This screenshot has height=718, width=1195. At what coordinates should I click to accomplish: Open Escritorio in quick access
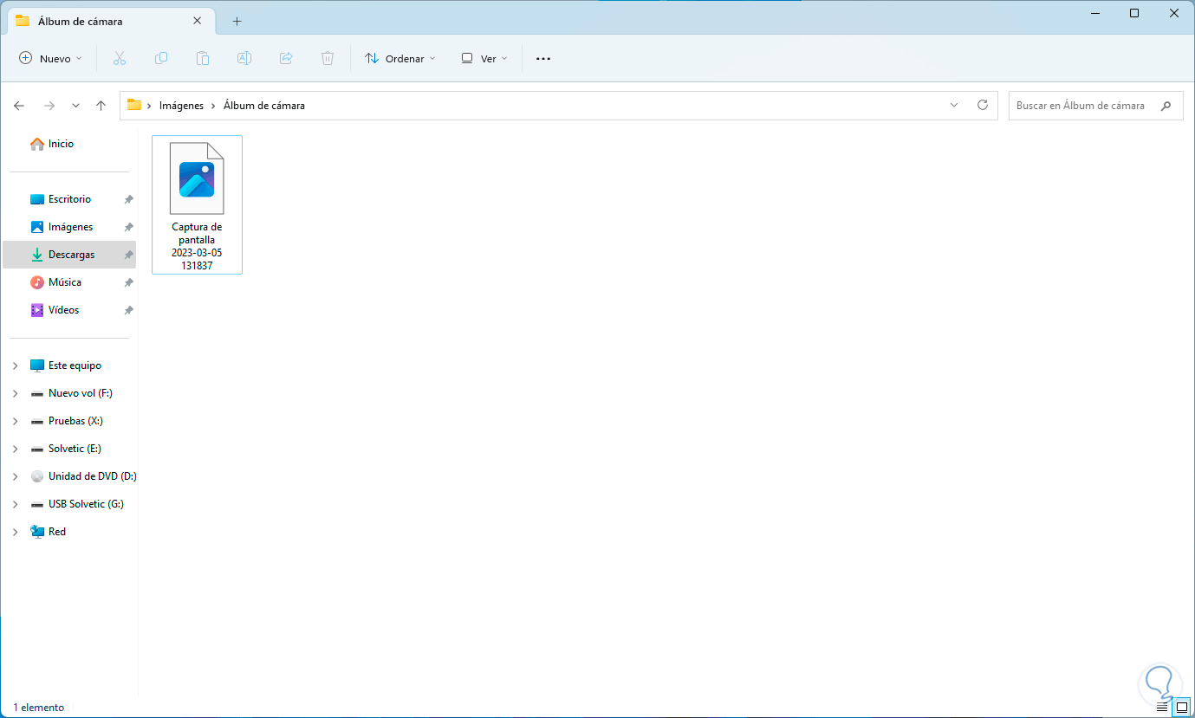(x=70, y=199)
